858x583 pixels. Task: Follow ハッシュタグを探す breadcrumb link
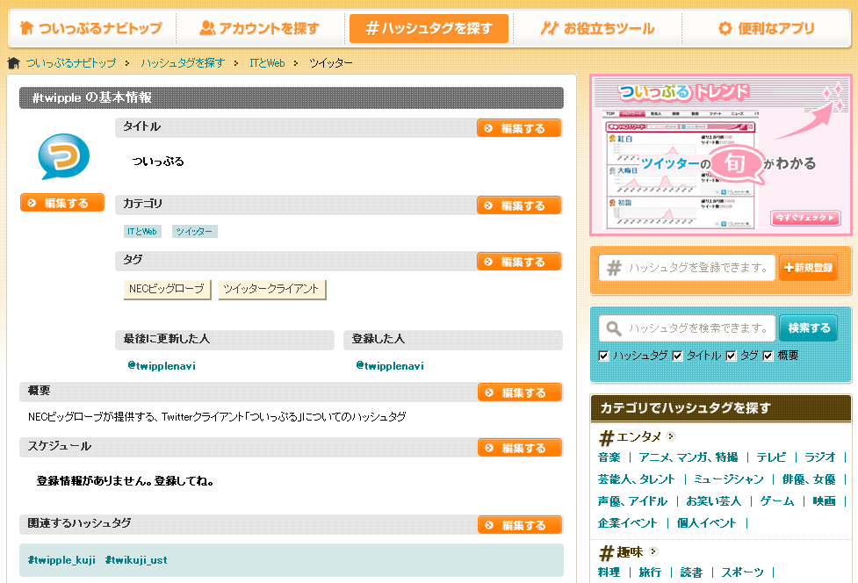tap(182, 63)
